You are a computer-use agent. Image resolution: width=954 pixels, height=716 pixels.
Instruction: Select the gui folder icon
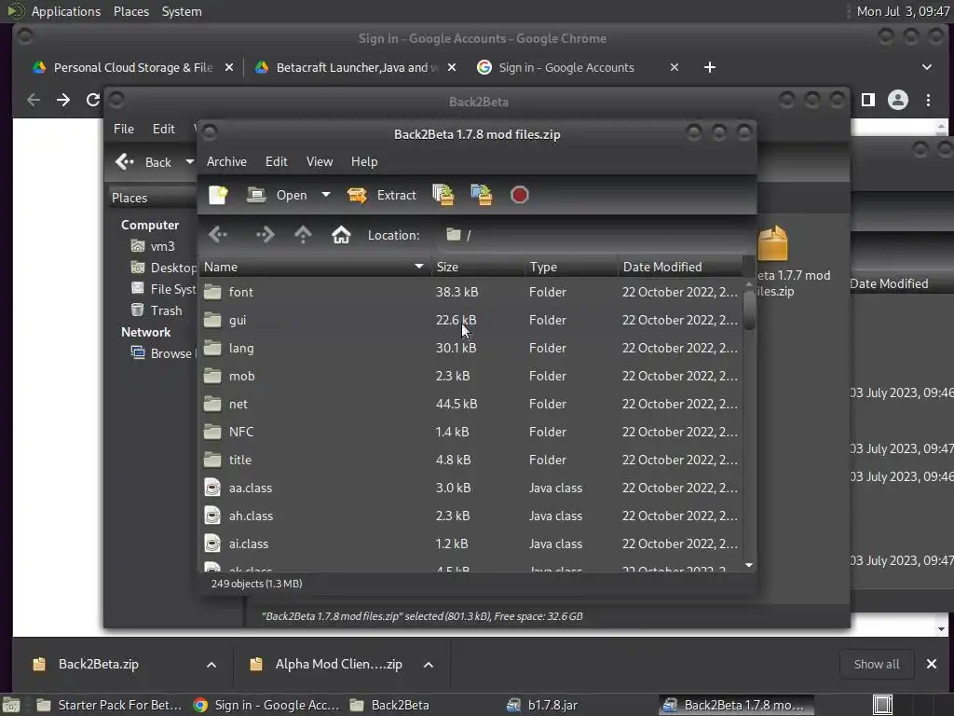coord(212,321)
